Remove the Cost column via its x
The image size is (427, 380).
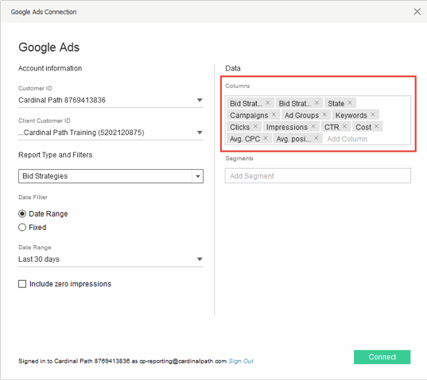coord(376,126)
